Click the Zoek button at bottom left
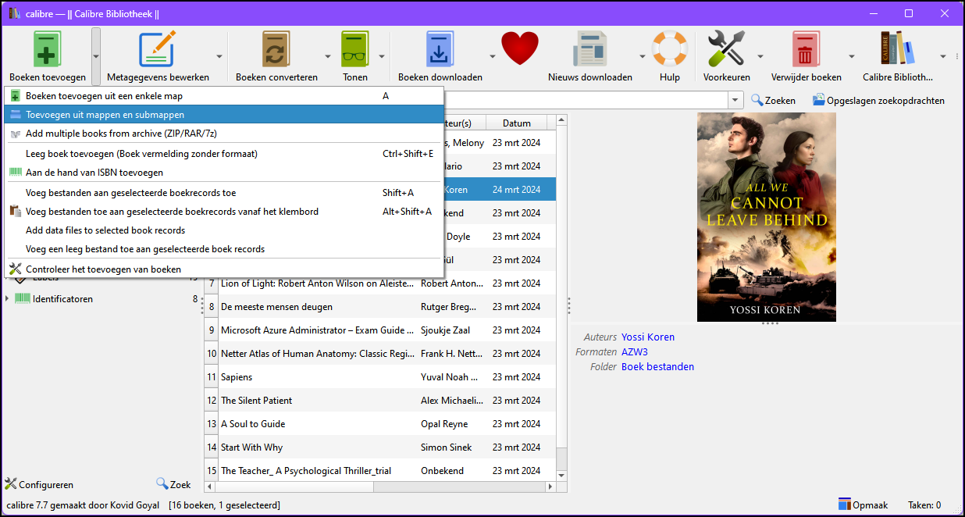 173,484
